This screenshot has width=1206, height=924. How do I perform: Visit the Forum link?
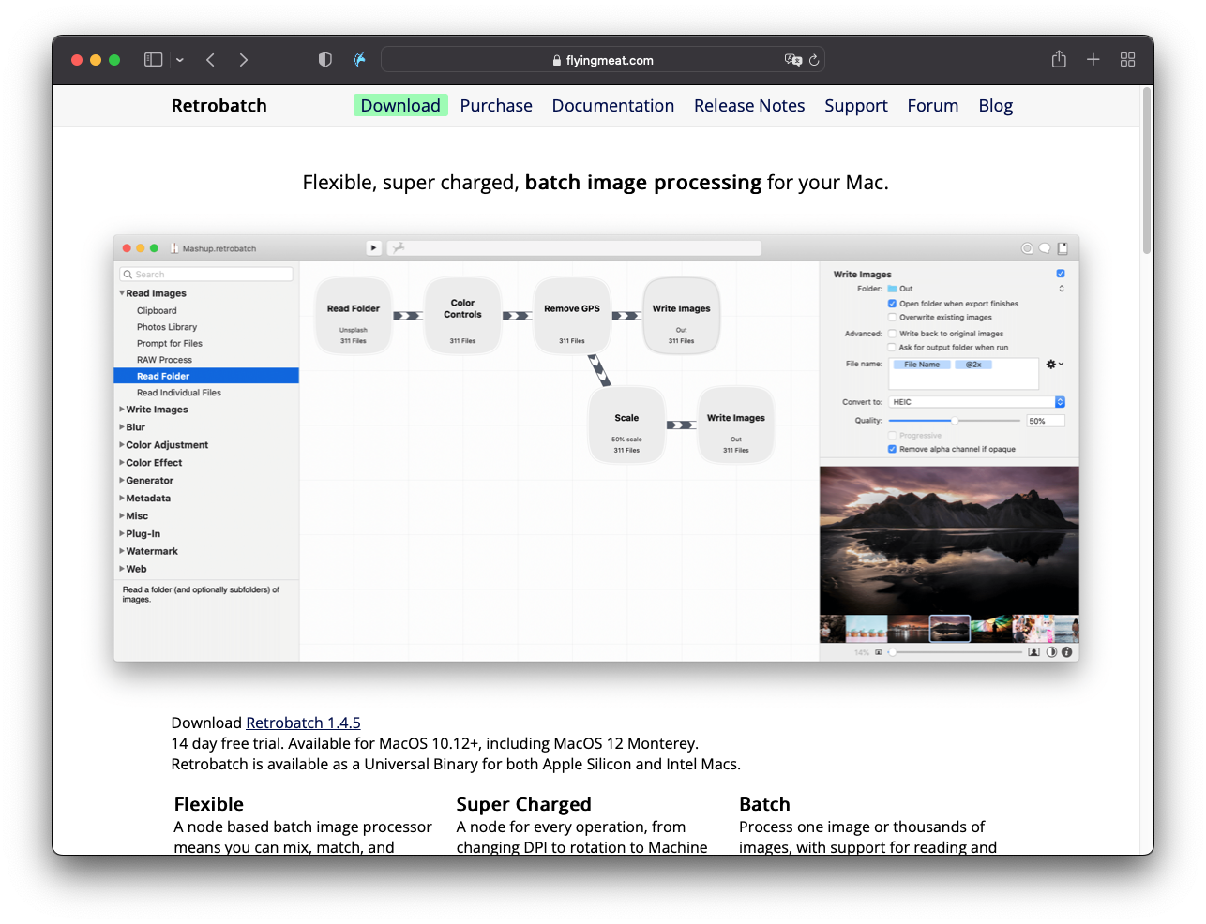point(933,106)
